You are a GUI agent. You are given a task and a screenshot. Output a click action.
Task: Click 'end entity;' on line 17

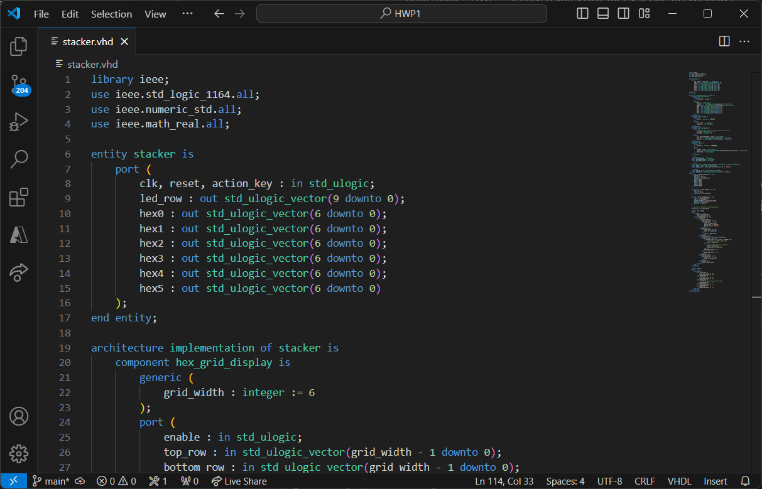[x=124, y=318]
